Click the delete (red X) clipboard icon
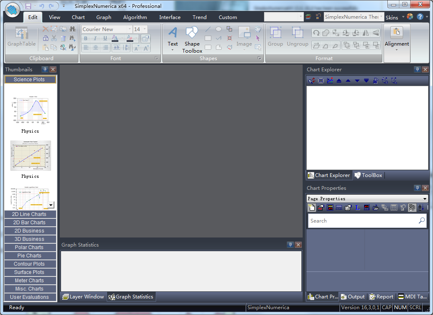 (46, 29)
